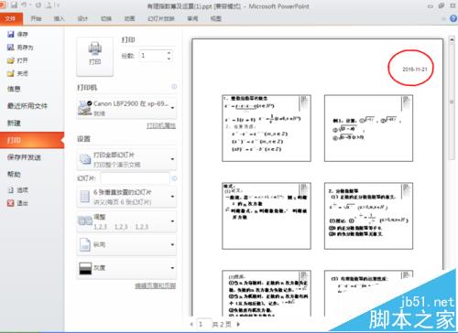Screen dimensions: 458x333
Task: Click the large Print button with printer icon
Action: [x=94, y=57]
